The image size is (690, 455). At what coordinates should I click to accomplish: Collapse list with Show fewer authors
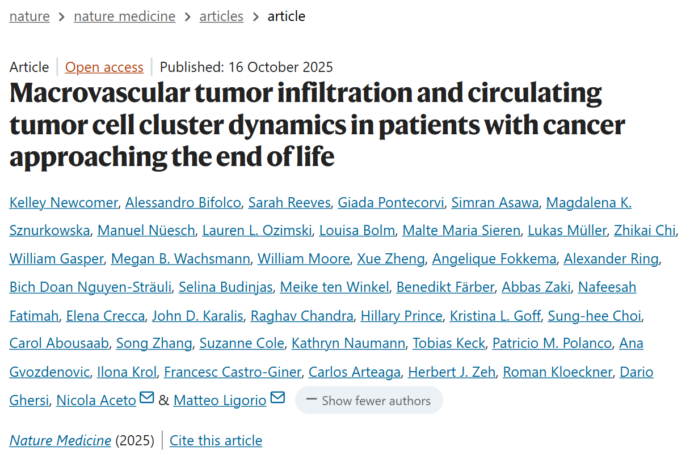tap(369, 401)
